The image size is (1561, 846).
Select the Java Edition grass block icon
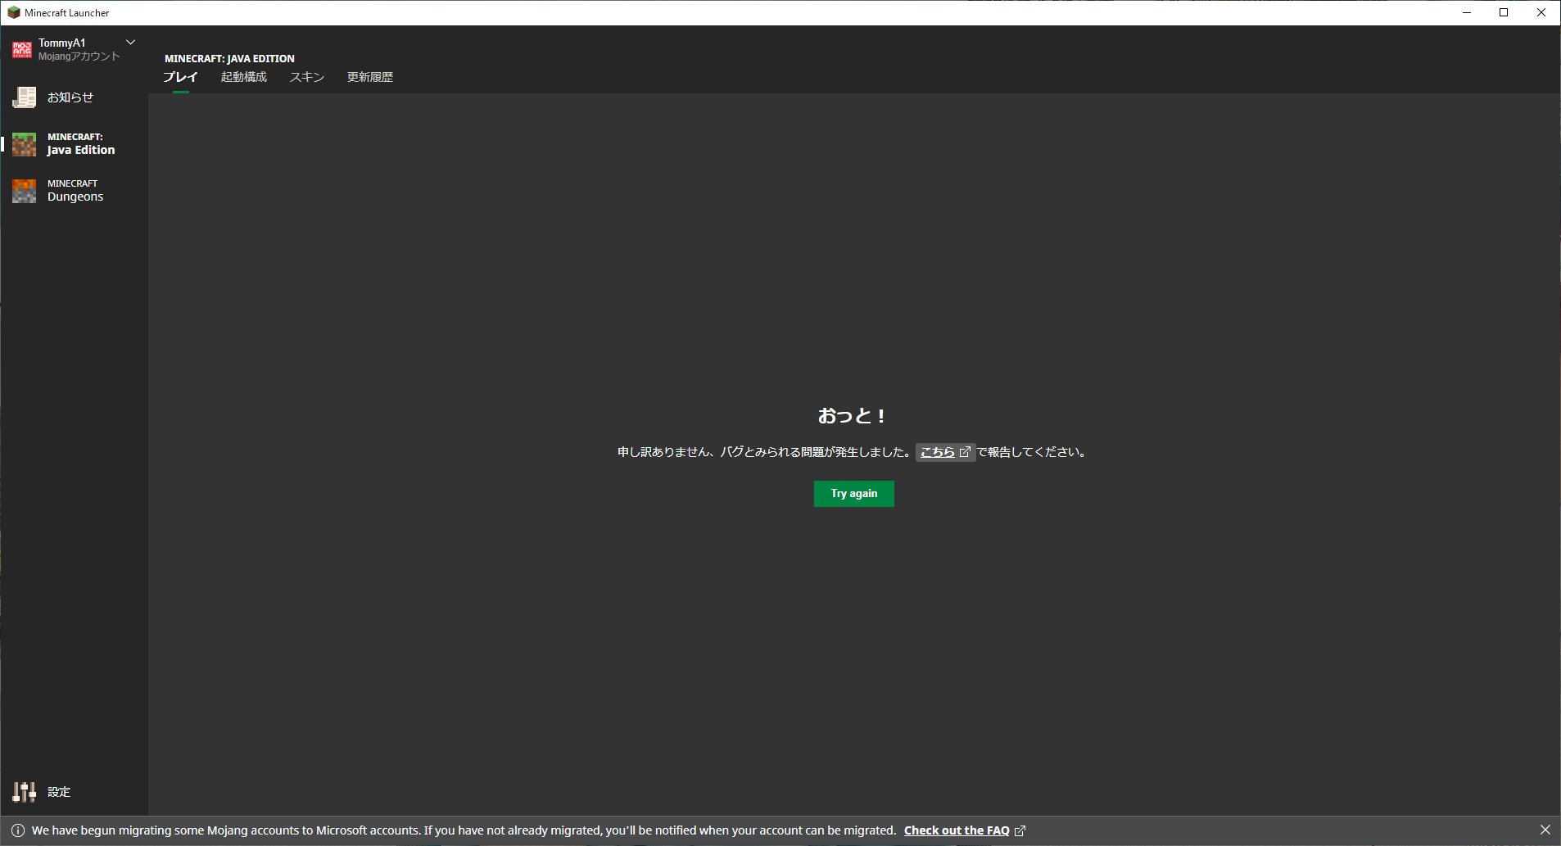coord(24,144)
